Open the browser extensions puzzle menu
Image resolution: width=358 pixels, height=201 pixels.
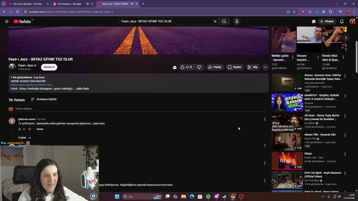tap(330, 12)
